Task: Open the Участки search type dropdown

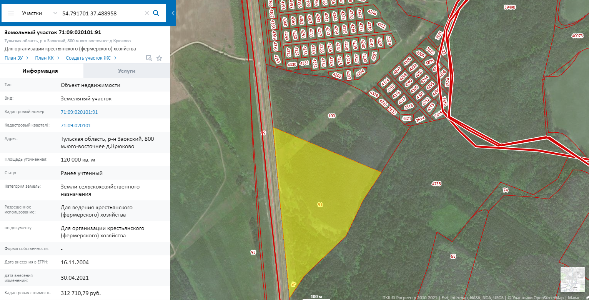Action: pyautogui.click(x=39, y=13)
